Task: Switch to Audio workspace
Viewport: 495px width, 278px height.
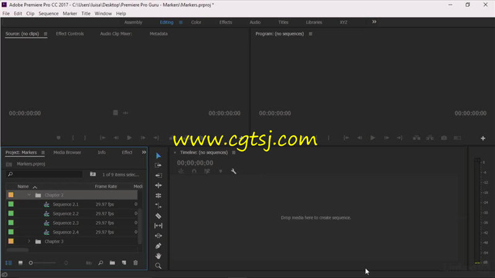Action: [255, 22]
